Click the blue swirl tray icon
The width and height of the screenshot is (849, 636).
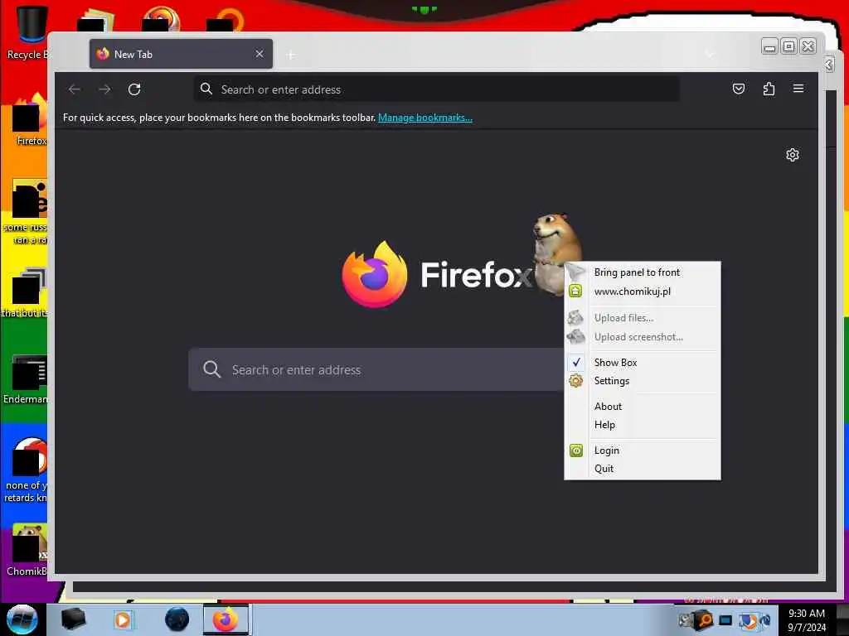click(x=764, y=619)
